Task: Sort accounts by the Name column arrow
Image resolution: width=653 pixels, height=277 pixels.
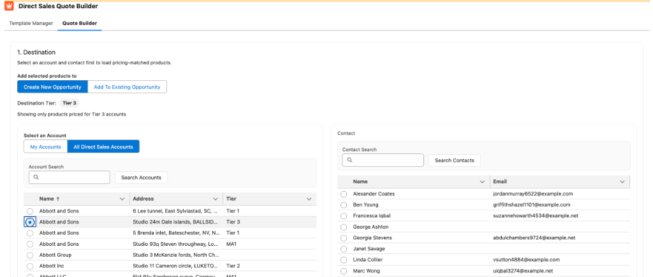Action: [58, 199]
